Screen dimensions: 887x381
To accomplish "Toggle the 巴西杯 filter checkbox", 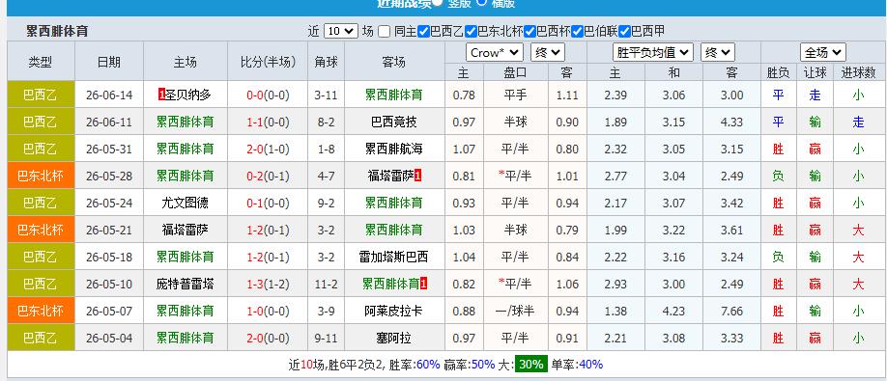I will coord(530,32).
